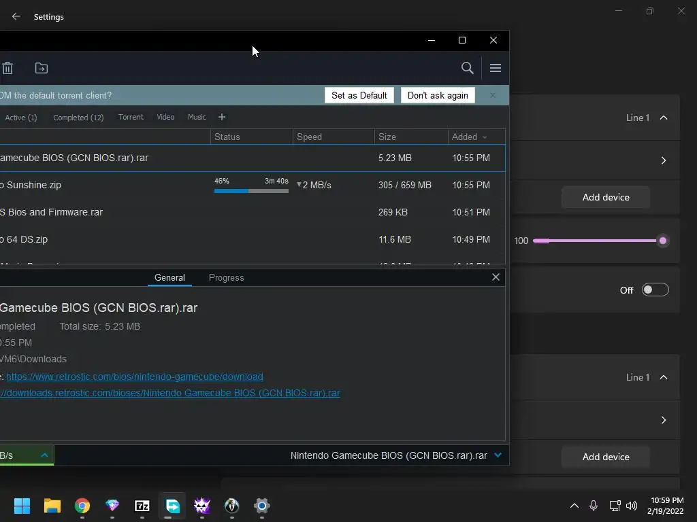Click the volume speaker tray icon
Image resolution: width=697 pixels, height=522 pixels.
tap(631, 506)
